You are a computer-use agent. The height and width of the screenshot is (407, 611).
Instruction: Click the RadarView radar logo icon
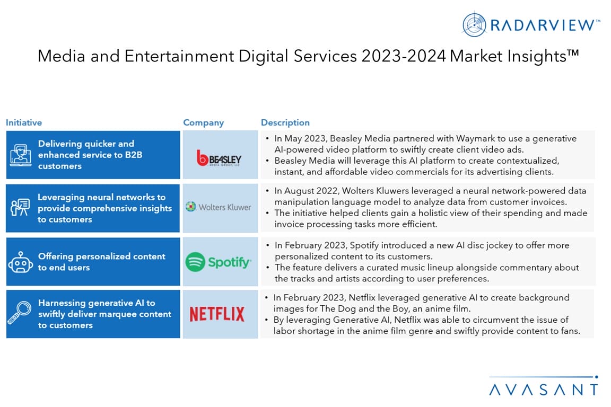[475, 24]
